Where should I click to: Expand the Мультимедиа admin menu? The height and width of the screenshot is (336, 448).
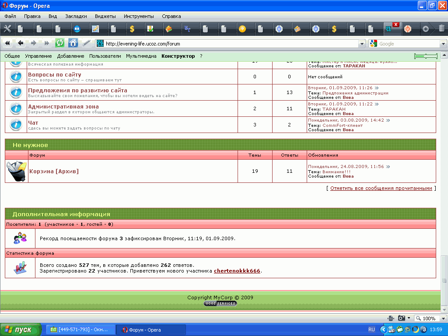(141, 56)
